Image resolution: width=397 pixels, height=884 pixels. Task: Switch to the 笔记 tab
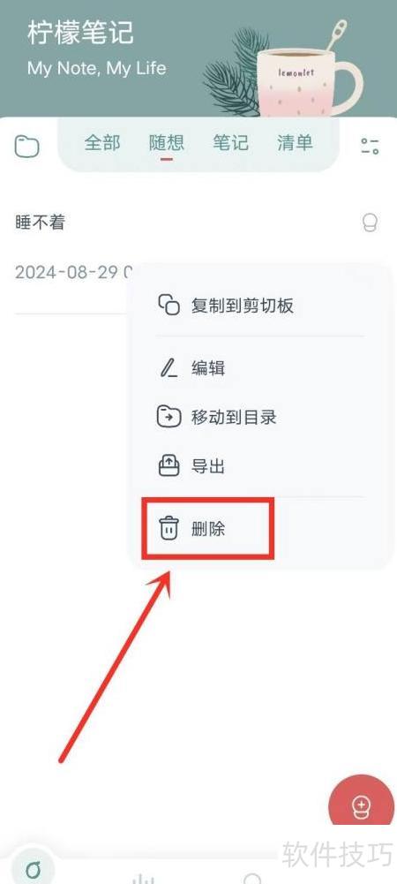[231, 143]
